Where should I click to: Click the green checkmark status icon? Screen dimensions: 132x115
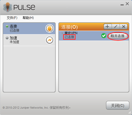tap(104, 36)
